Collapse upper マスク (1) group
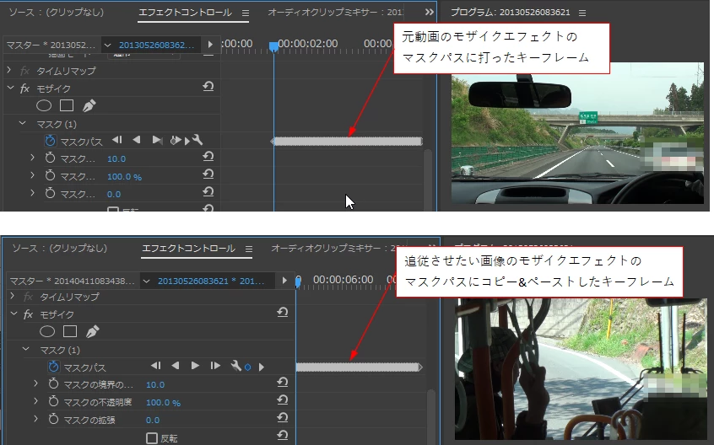The width and height of the screenshot is (714, 445). point(22,123)
